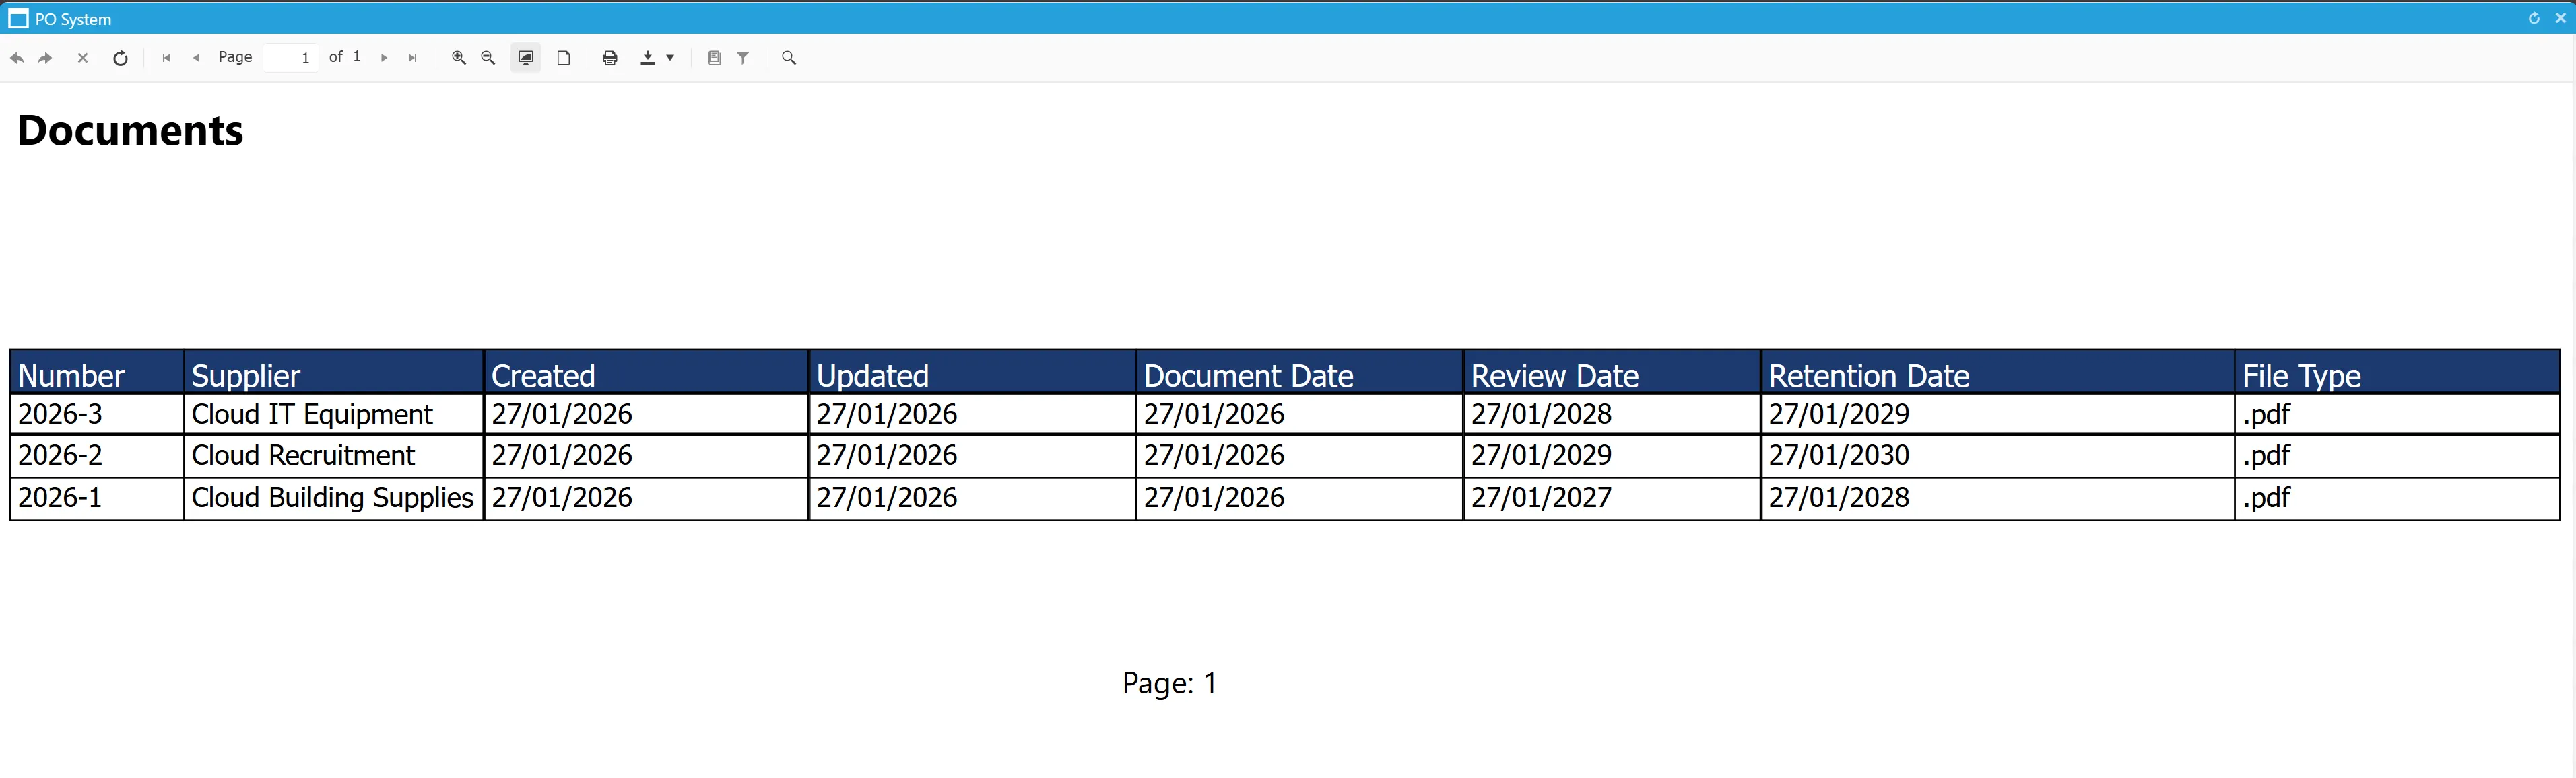Click review date 27/01/2027
Viewport: 2576px width, 778px height.
[1541, 498]
